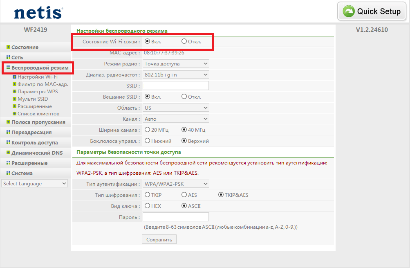Open Фильтр по MAC-адр. submenu item
410x268 pixels.
pos(43,84)
